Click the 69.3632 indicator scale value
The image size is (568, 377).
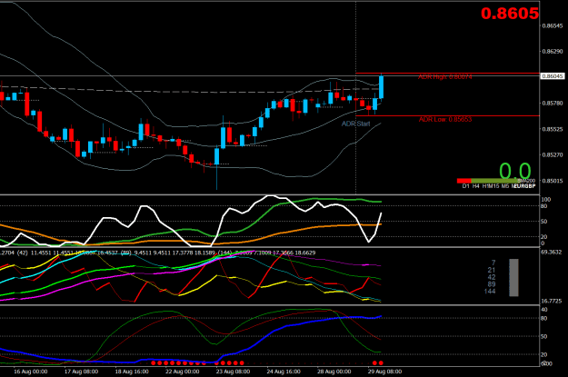pyautogui.click(x=552, y=252)
